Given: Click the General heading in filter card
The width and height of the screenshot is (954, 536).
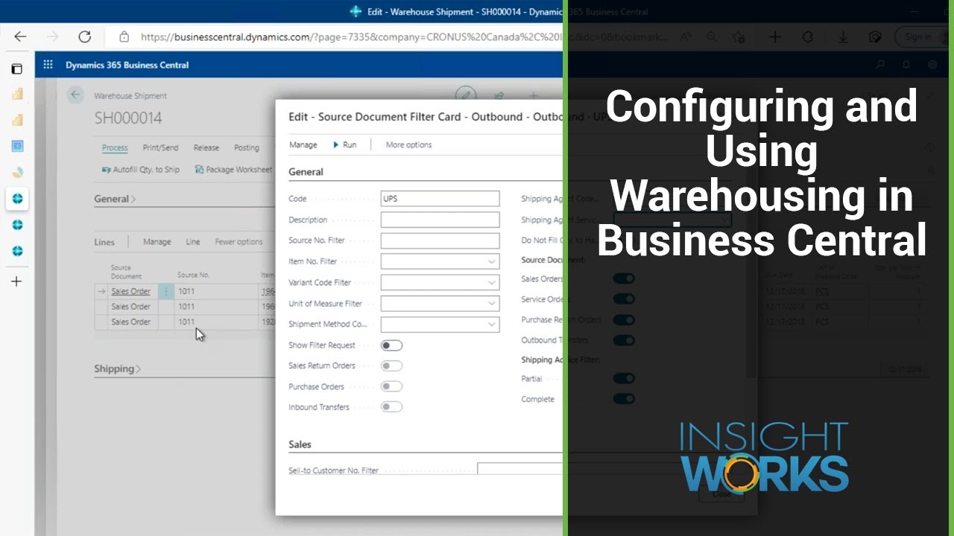Looking at the screenshot, I should pos(306,172).
